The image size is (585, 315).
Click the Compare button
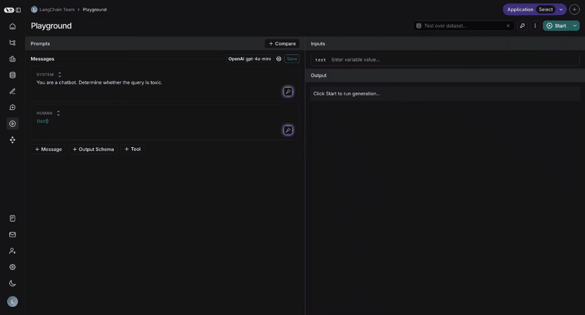282,44
